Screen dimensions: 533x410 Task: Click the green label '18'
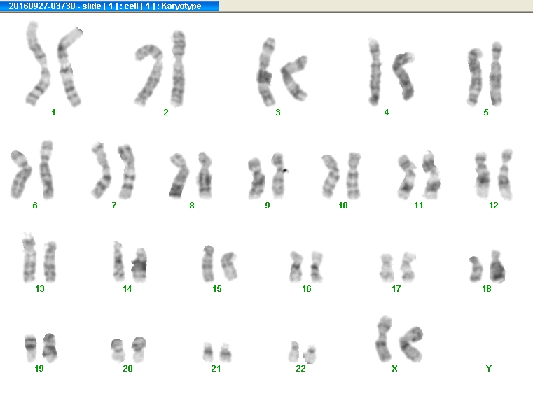pyautogui.click(x=487, y=289)
